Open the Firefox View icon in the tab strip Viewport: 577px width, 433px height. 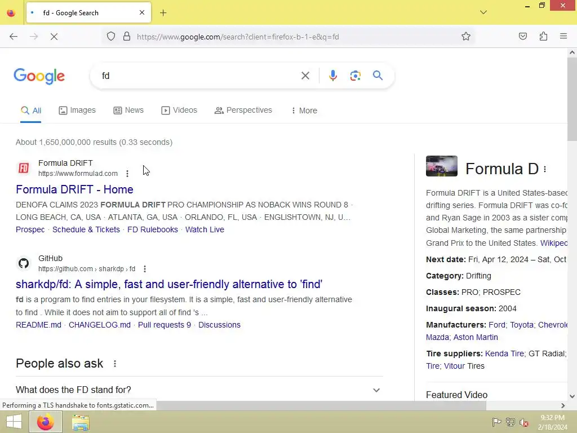point(11,13)
